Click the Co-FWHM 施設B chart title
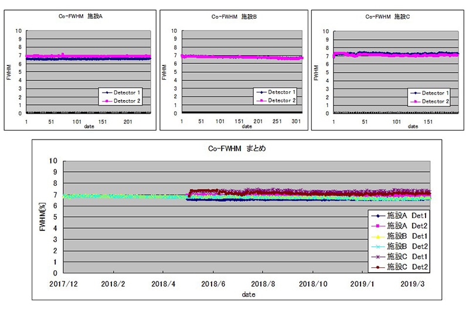 click(x=235, y=17)
